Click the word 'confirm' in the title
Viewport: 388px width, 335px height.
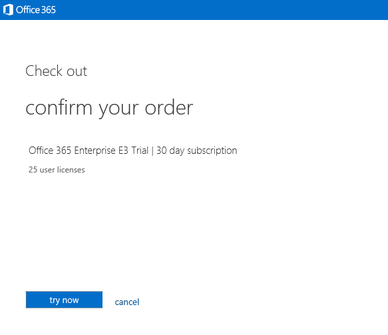(59, 108)
